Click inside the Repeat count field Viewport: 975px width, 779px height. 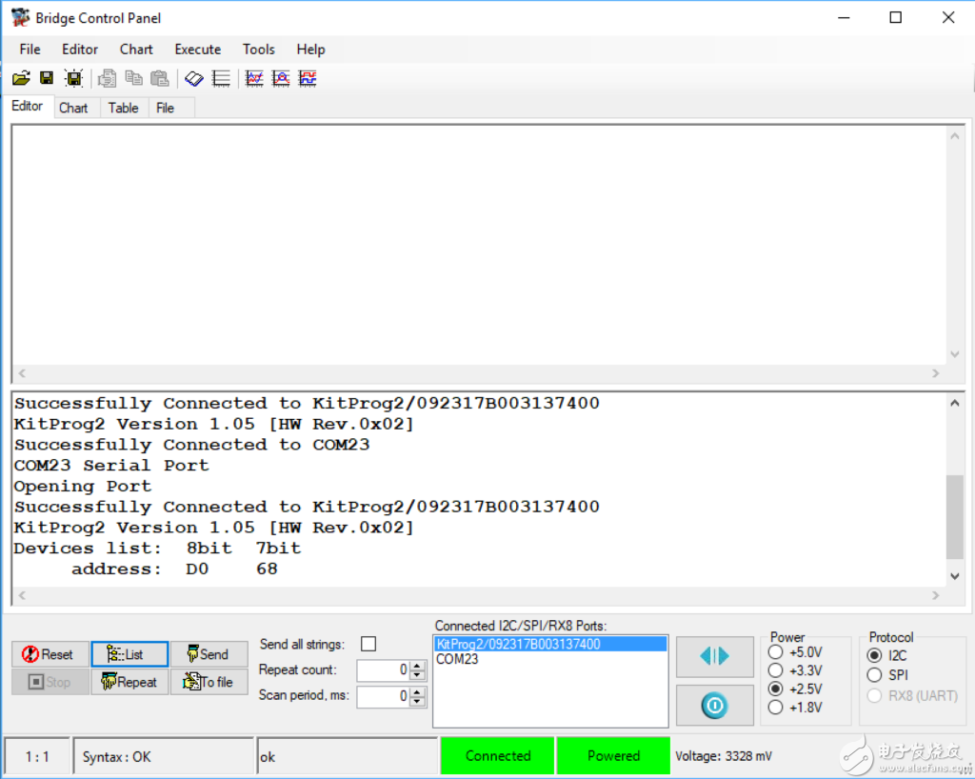click(x=384, y=670)
